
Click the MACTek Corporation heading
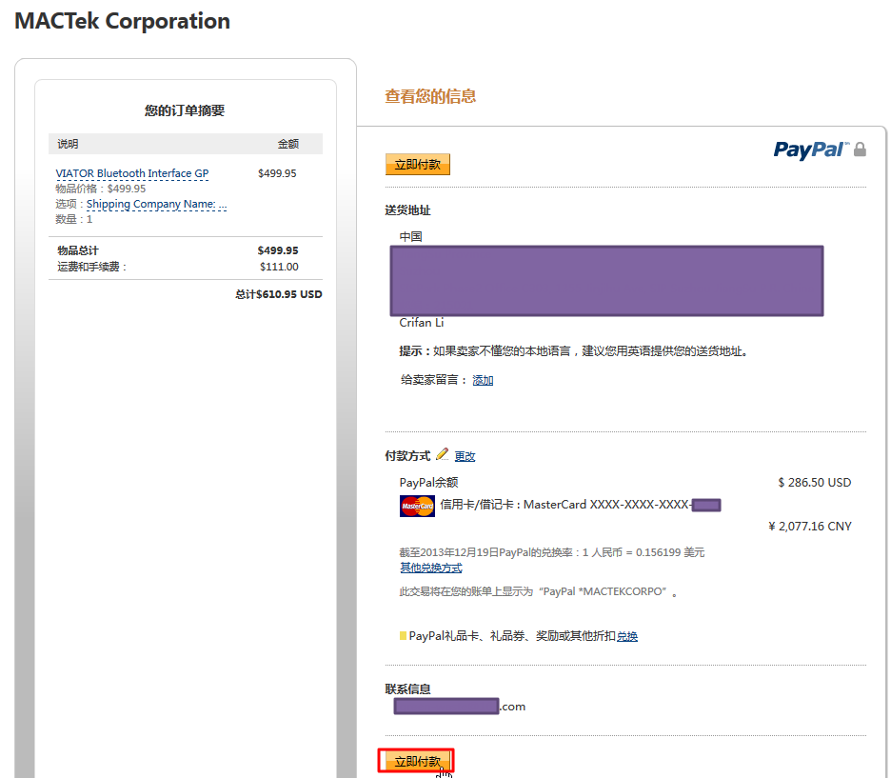tap(122, 21)
